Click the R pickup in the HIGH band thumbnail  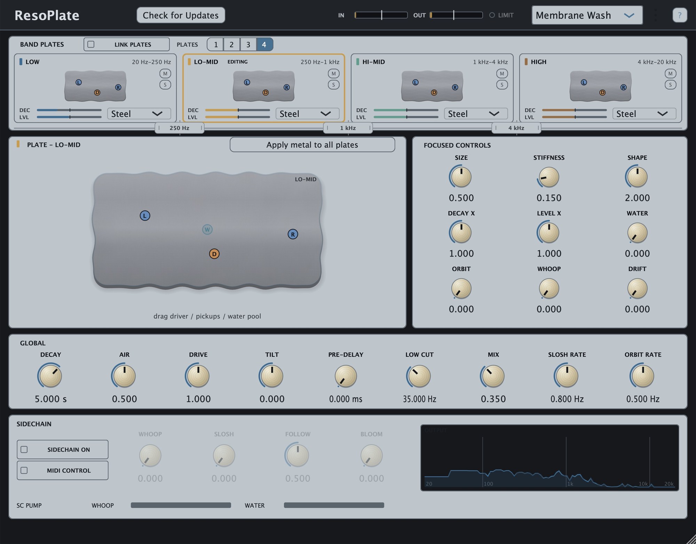point(624,87)
